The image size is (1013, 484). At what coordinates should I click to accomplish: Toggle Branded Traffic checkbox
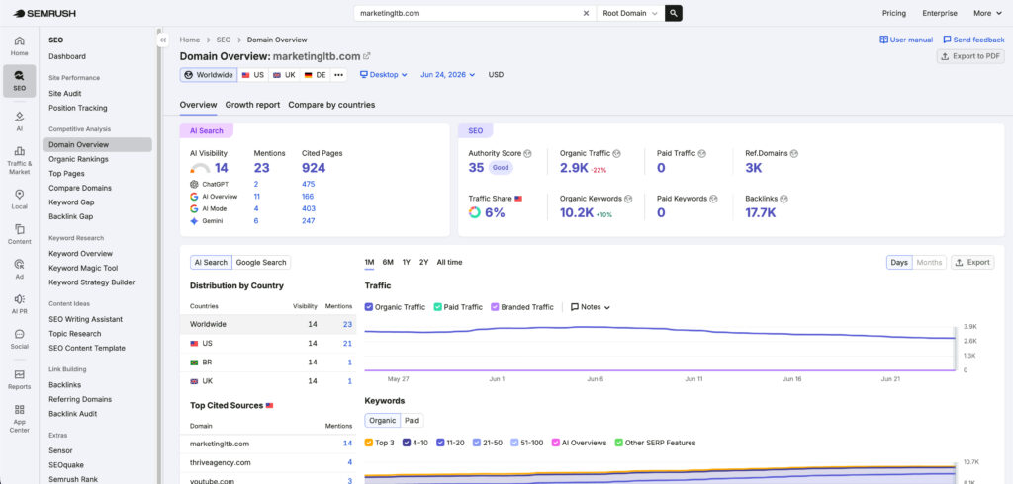coord(495,307)
